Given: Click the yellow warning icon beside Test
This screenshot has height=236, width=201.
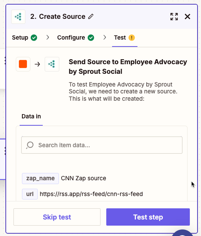Looking at the screenshot, I should [x=132, y=38].
